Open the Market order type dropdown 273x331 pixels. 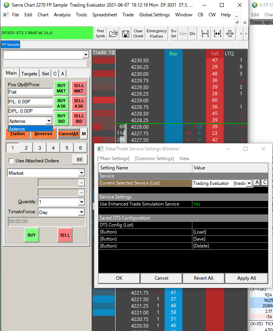pyautogui.click(x=81, y=173)
